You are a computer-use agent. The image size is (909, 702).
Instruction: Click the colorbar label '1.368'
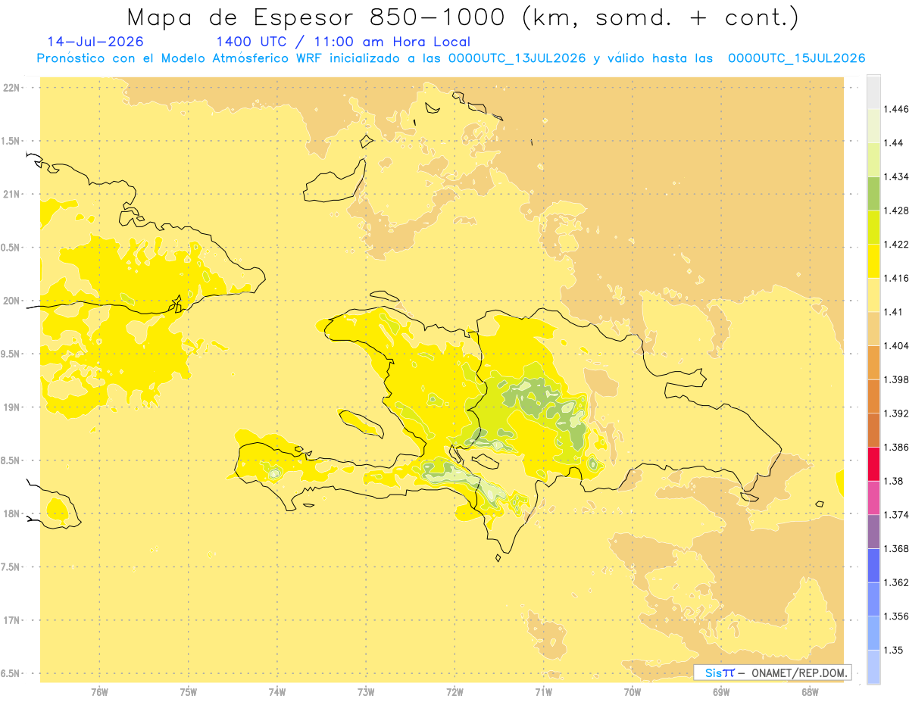895,548
